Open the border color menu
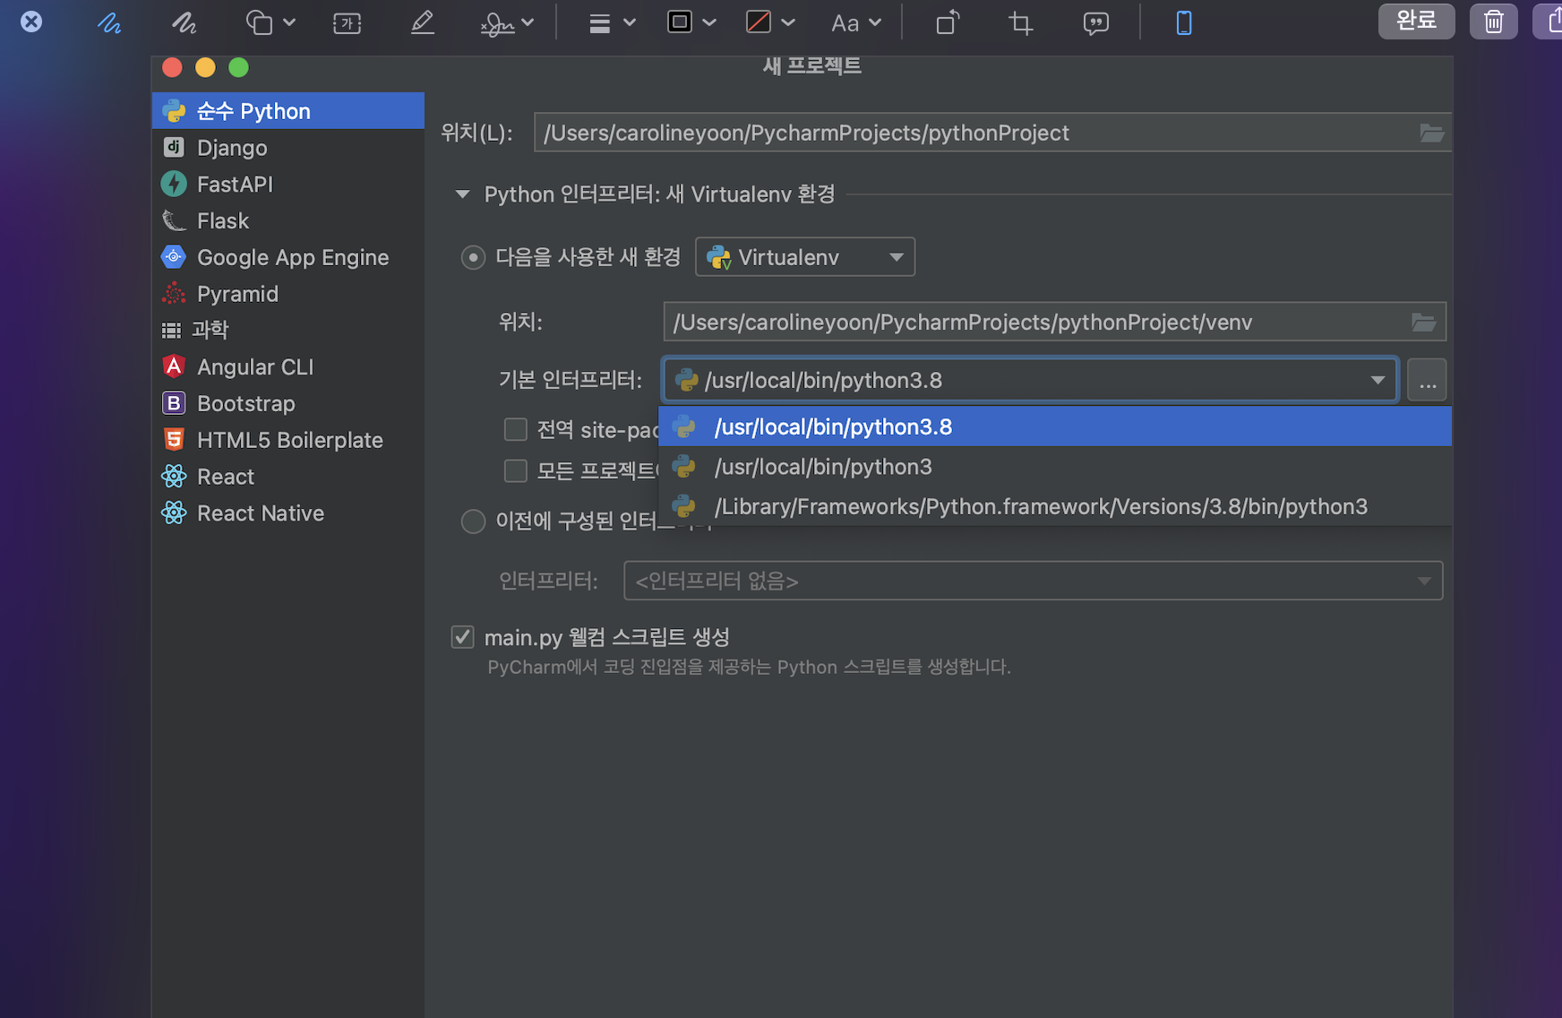Screen dimensions: 1562x1018 pyautogui.click(x=691, y=23)
